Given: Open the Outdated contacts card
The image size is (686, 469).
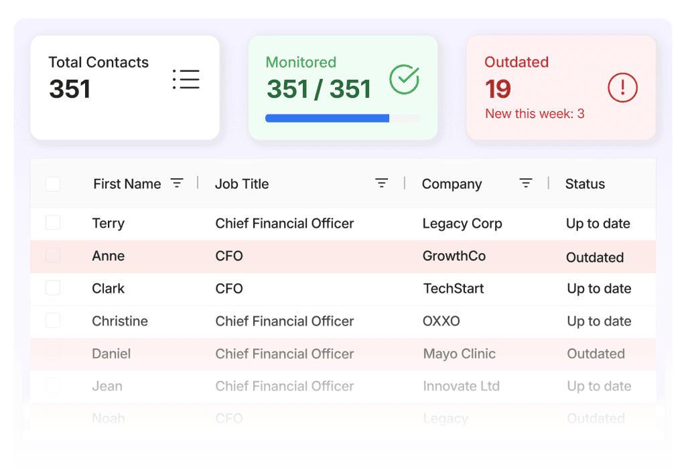Looking at the screenshot, I should click(x=561, y=88).
